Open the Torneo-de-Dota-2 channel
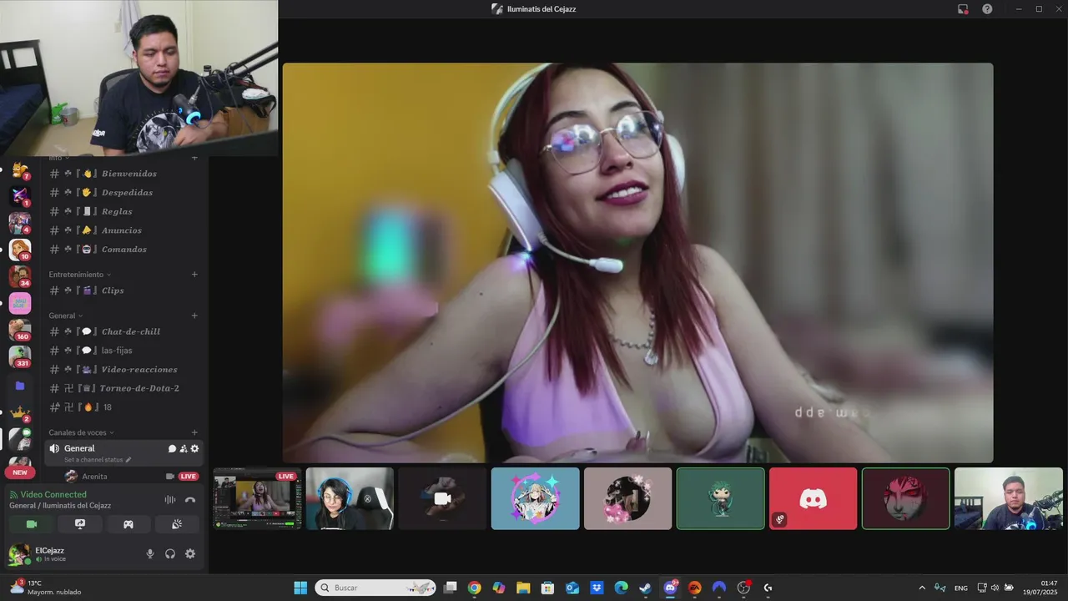This screenshot has height=601, width=1068. (x=123, y=388)
